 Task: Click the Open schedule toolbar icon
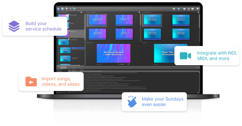[63, 9]
